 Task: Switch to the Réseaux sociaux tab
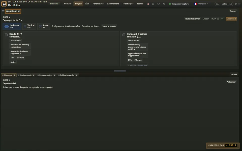click(46, 75)
